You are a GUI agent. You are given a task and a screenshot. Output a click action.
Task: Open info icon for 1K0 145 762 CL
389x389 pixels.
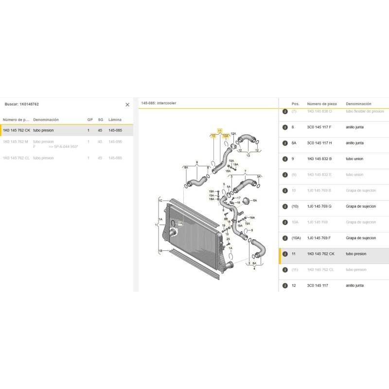point(285,270)
